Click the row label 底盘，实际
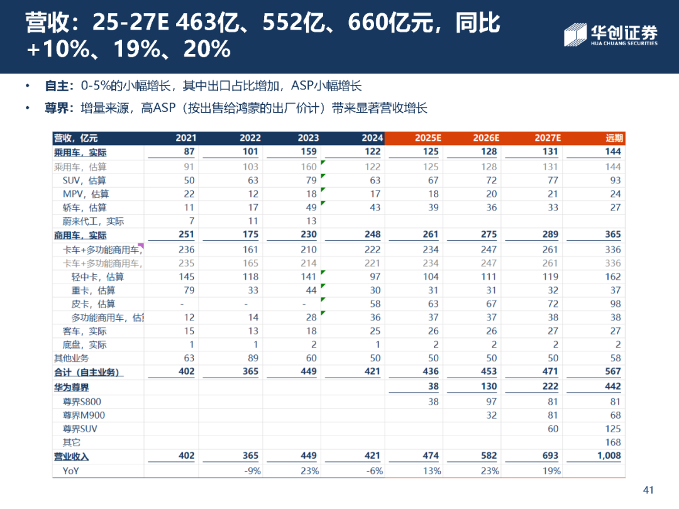The width and height of the screenshot is (679, 509). 84,344
